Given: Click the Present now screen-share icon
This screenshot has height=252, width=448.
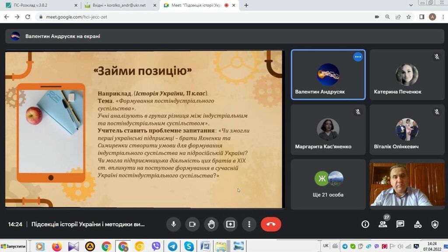Looking at the screenshot, I should tap(230, 224).
